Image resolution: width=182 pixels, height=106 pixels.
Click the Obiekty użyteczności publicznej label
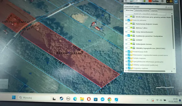[x=145, y=65]
